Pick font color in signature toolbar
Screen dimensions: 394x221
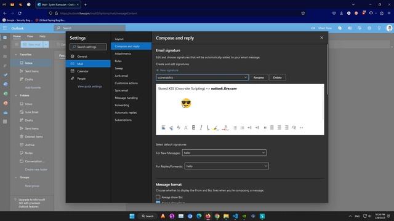click(225, 128)
